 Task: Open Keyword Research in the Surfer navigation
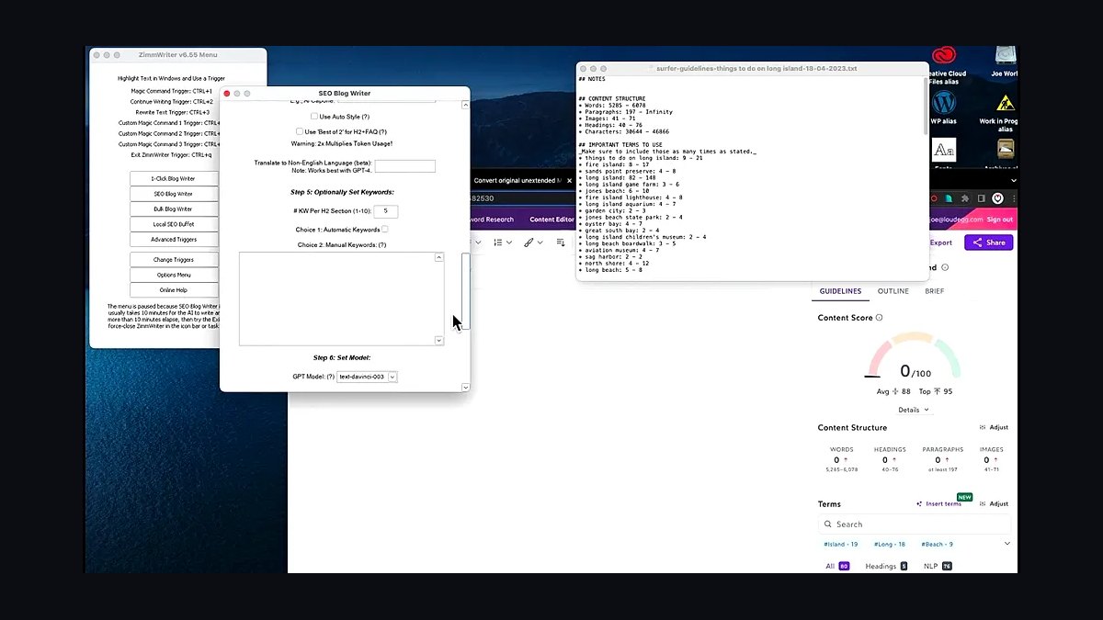[x=493, y=220]
